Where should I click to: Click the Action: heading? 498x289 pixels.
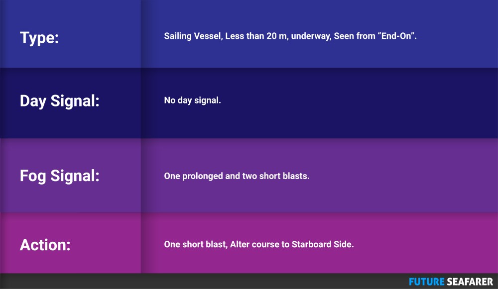[45, 245]
